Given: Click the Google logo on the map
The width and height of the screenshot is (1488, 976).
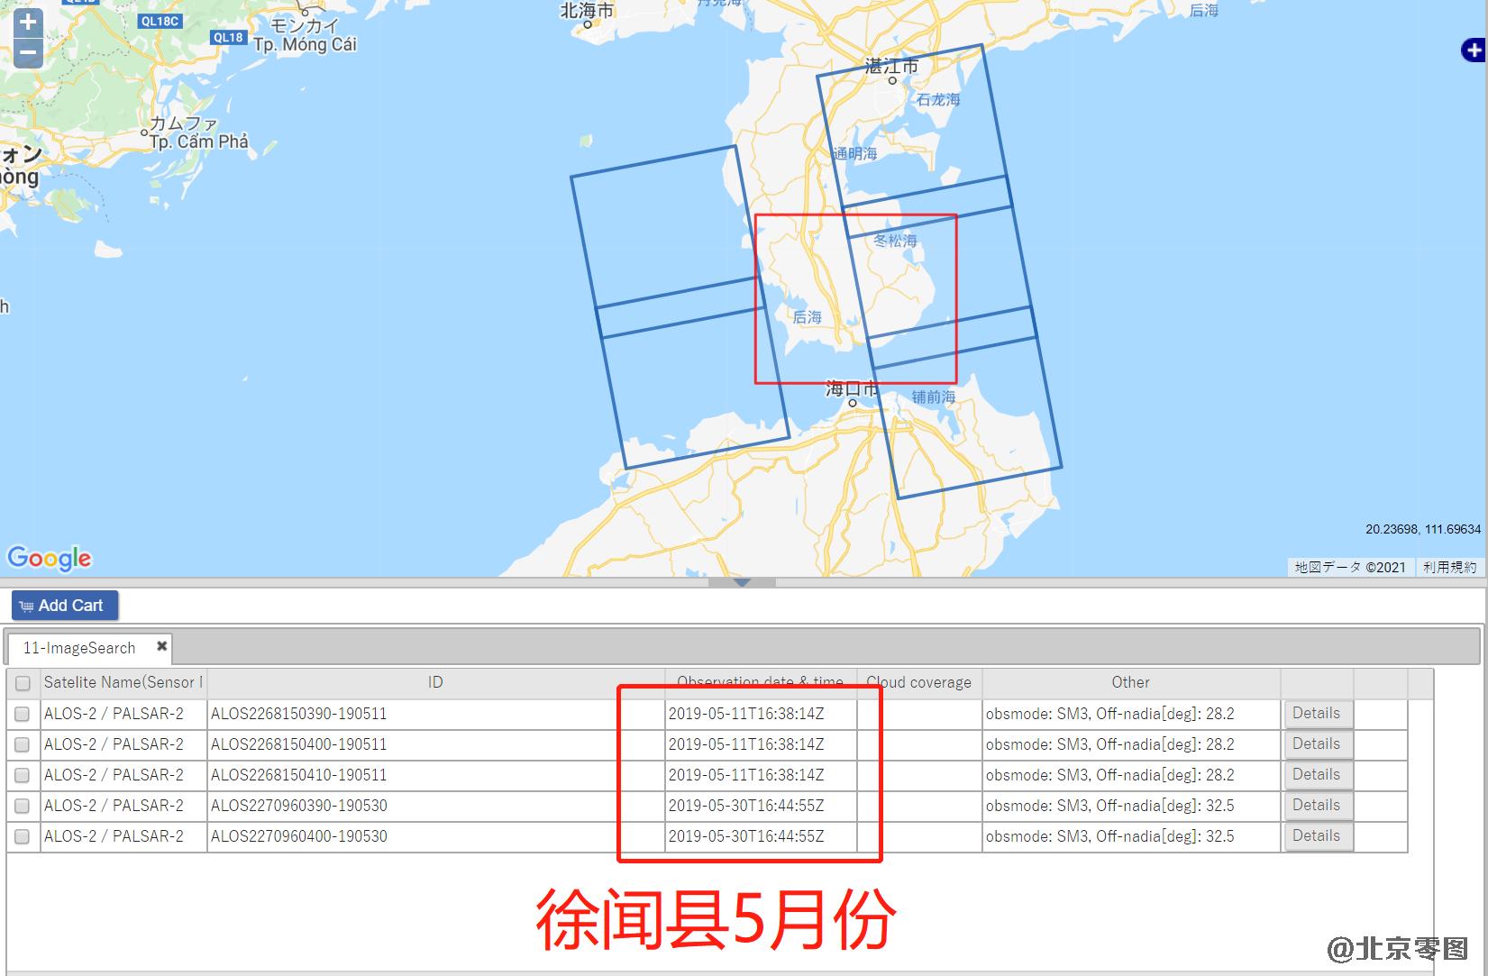Looking at the screenshot, I should click(x=50, y=558).
